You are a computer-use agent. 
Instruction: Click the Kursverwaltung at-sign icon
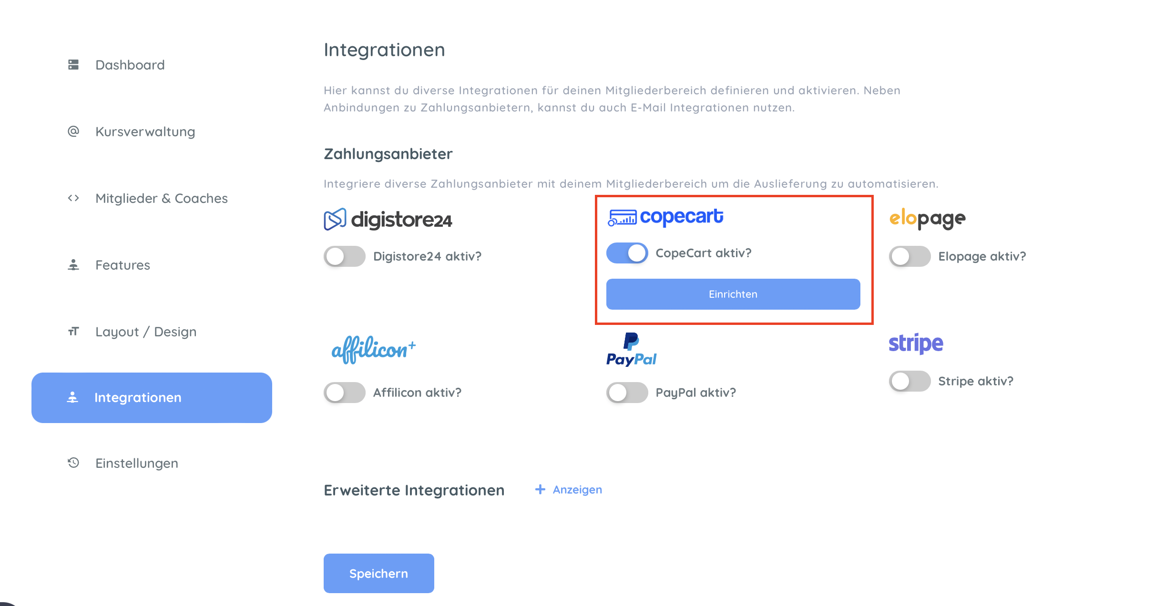[x=73, y=131]
